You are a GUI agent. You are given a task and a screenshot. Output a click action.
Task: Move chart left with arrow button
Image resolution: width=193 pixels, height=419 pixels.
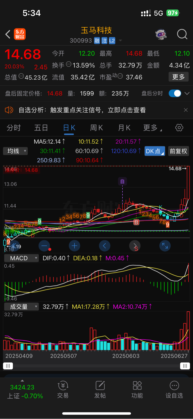point(105,246)
